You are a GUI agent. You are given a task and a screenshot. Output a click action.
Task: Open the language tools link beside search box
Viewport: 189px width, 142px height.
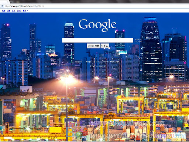[x=138, y=41]
